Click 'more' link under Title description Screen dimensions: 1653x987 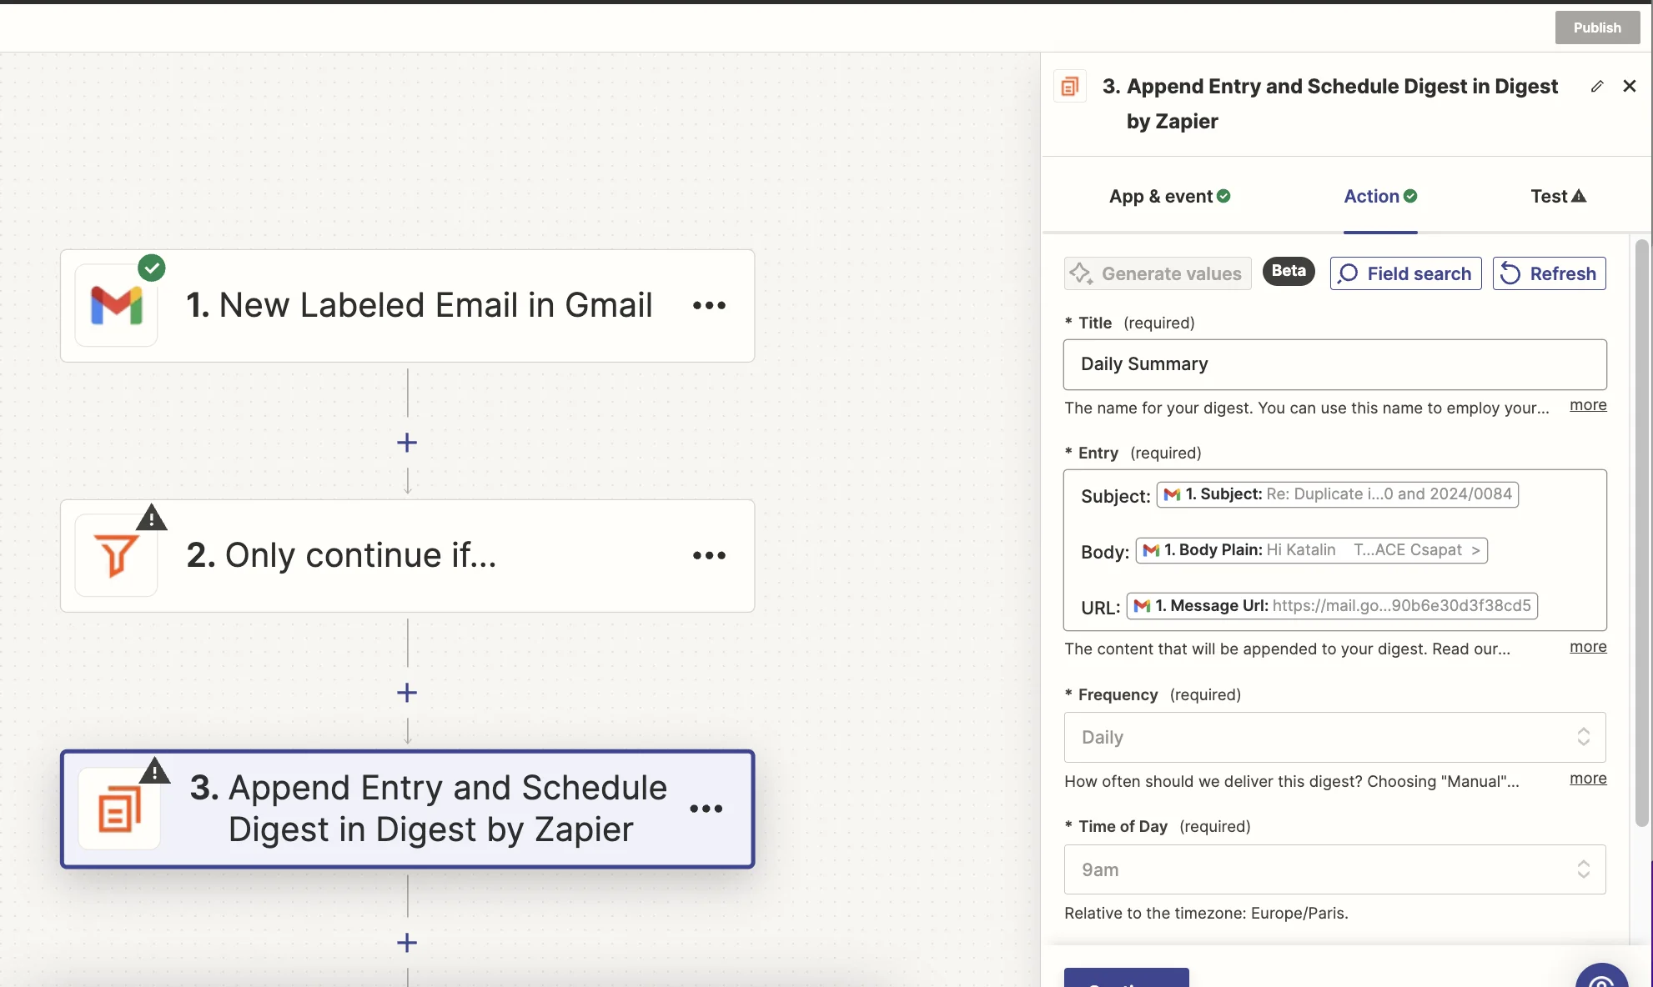(1588, 405)
